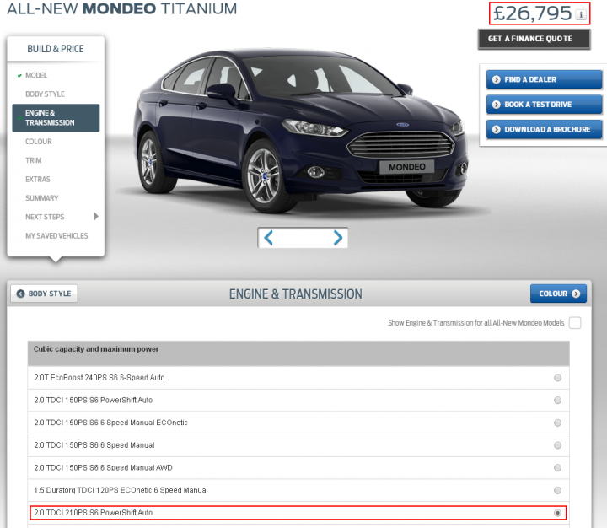Open Colour in sidebar menu

point(38,142)
